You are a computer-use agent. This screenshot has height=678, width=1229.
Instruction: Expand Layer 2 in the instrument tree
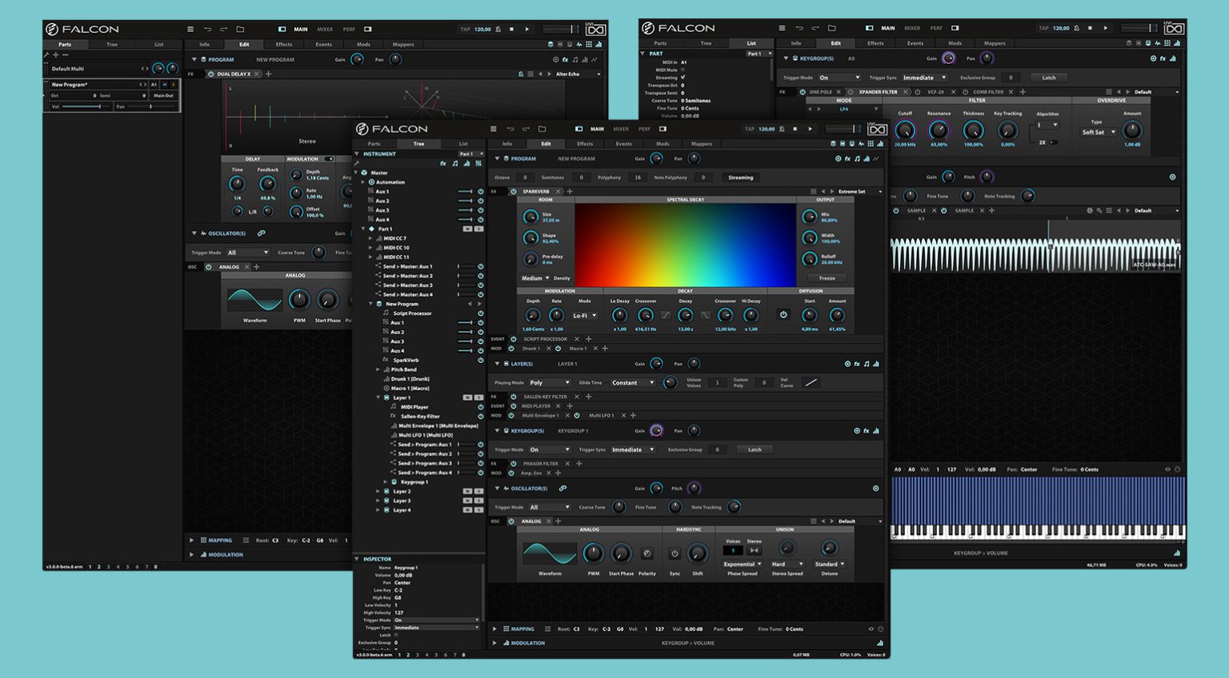pos(378,492)
